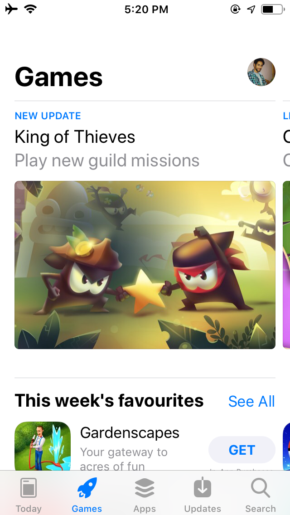Tap the King of Thieves title
Image resolution: width=290 pixels, height=515 pixels.
coord(75,136)
